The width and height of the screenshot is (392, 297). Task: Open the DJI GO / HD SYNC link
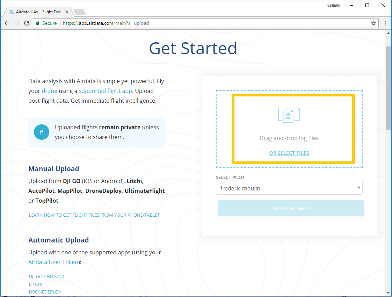point(47,276)
